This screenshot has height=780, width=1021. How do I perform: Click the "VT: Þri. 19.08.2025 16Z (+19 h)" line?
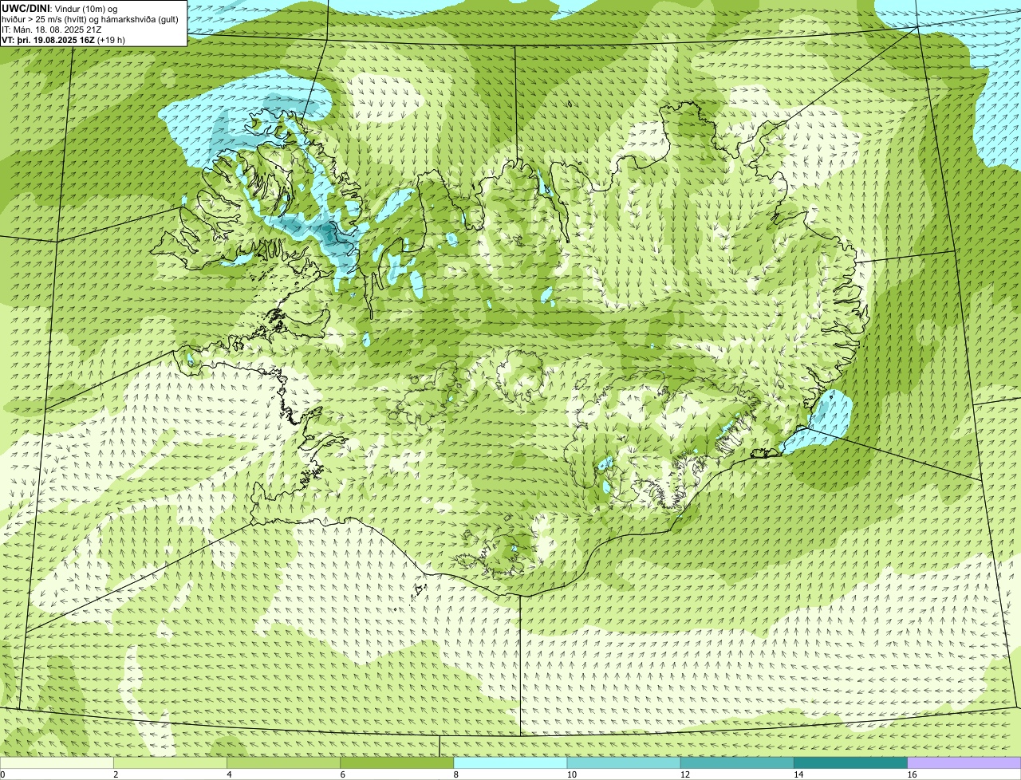(64, 40)
